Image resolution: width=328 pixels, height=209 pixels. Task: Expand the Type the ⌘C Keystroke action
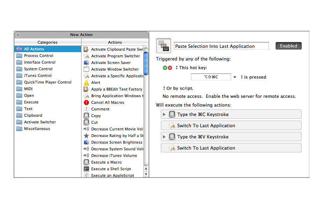click(x=164, y=115)
